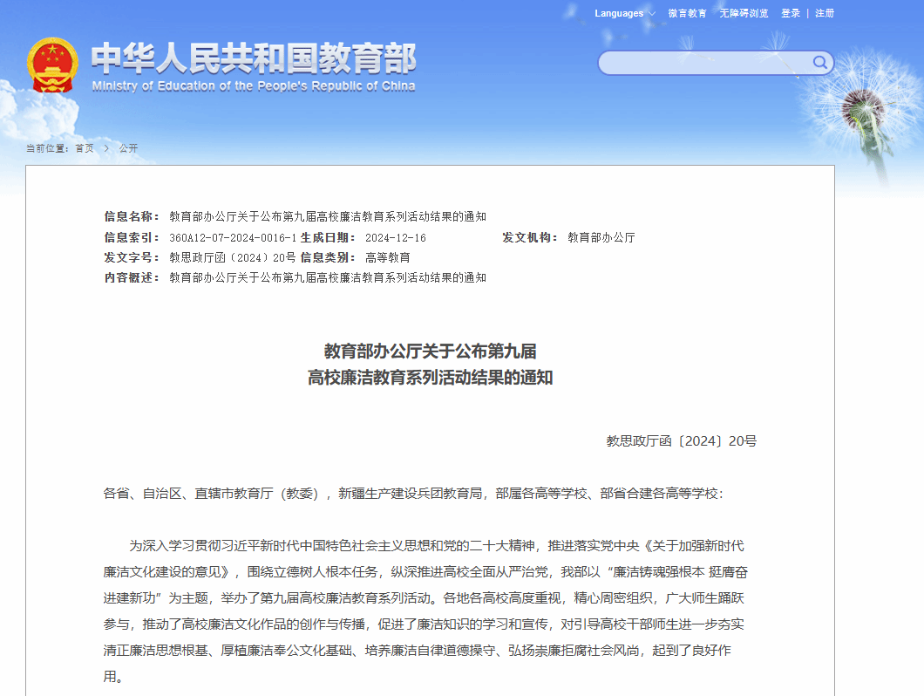Enable 无障碍浏览 accessibility mode
The width and height of the screenshot is (924, 696).
744,13
